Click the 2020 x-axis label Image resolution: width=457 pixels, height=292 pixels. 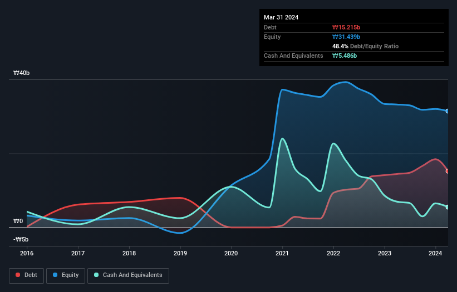(231, 253)
